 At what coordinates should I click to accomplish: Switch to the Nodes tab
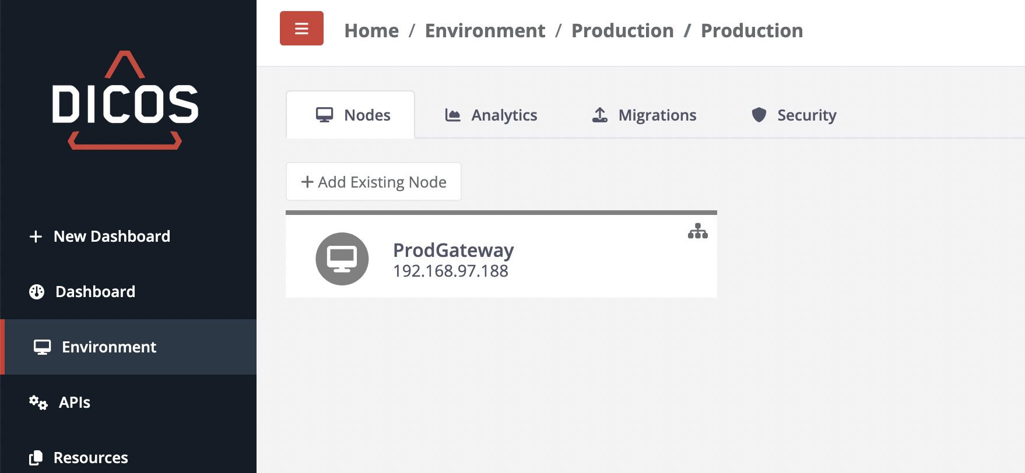pyautogui.click(x=350, y=115)
